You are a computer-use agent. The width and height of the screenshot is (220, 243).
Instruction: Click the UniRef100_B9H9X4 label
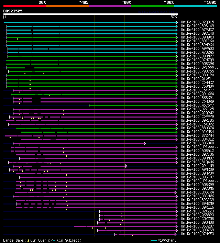pos(197,45)
